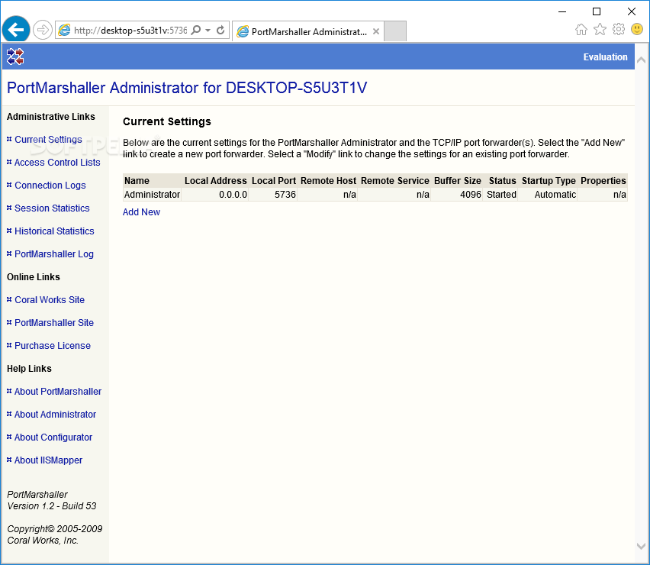Image resolution: width=650 pixels, height=565 pixels.
Task: Open browser Tools gear icon
Action: (619, 30)
